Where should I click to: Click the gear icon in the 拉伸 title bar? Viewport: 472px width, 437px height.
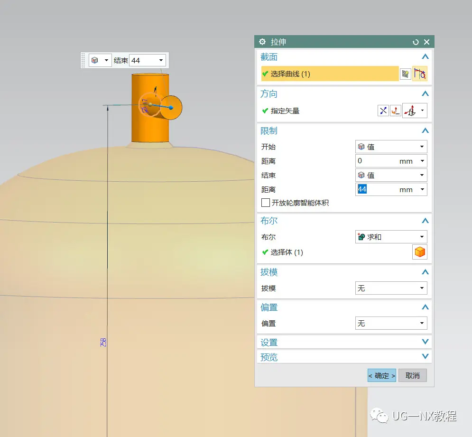(262, 42)
